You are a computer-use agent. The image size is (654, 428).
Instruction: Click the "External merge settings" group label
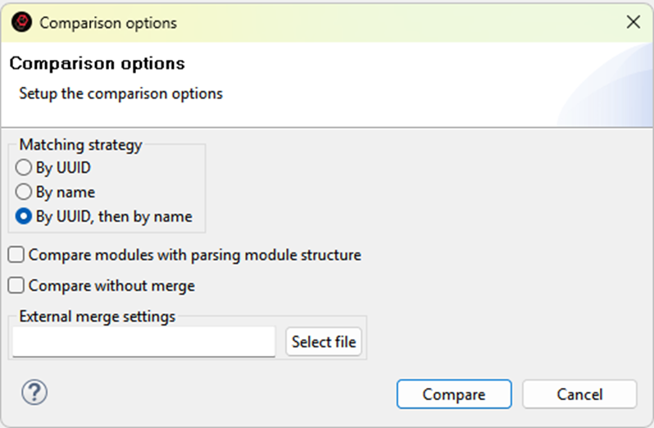[x=97, y=316]
